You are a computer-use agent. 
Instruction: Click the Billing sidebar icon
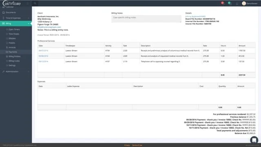pos(4,24)
